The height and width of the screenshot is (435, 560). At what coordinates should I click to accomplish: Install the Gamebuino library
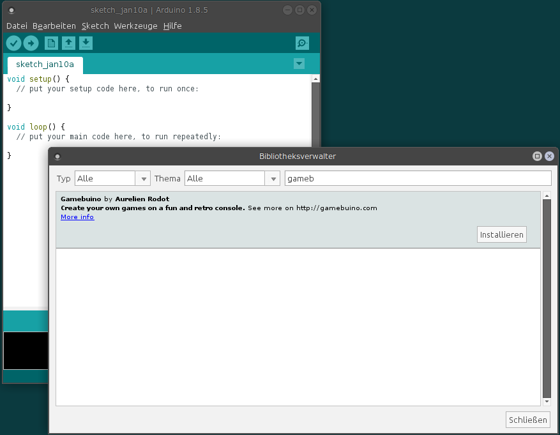pos(502,234)
